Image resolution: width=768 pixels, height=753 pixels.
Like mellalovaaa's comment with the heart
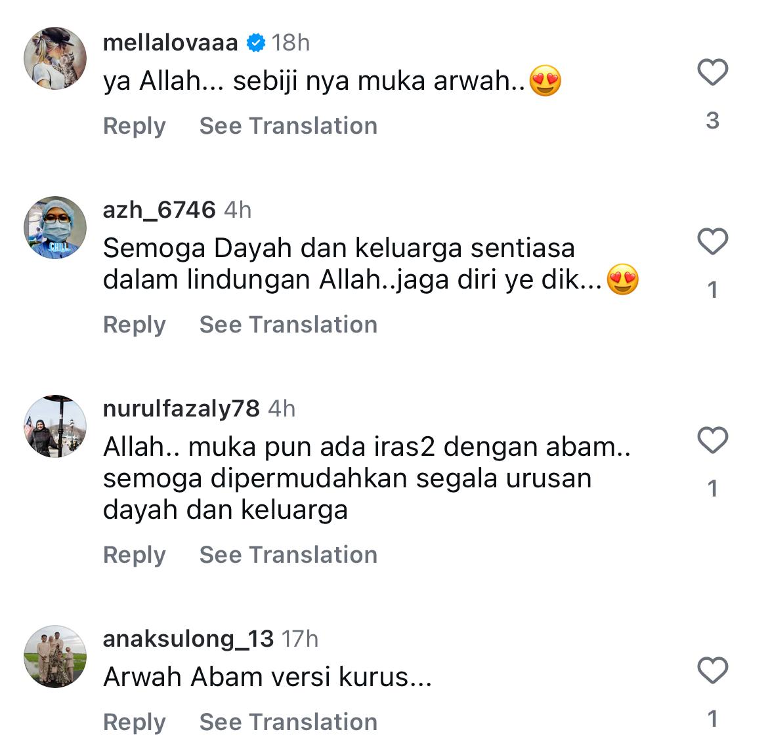pos(712,72)
